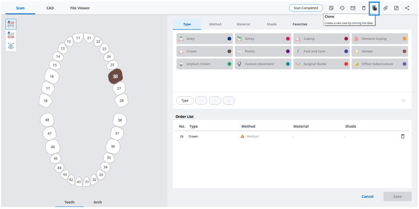Viewport: 419px width, 209px height.
Task: Mark favorite with the star icon
Action: coord(404,100)
